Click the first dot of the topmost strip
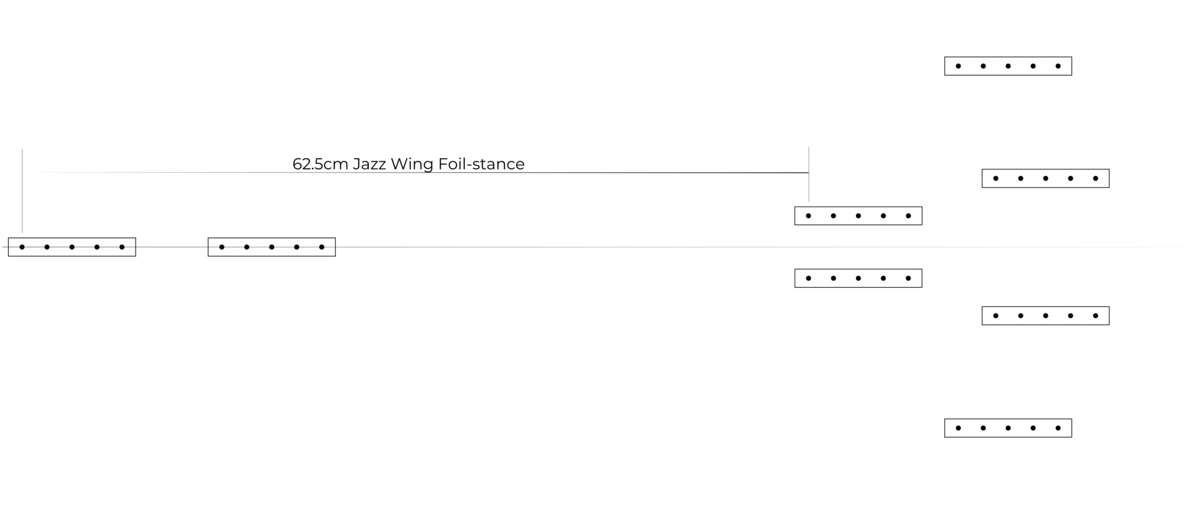 pyautogui.click(x=958, y=66)
